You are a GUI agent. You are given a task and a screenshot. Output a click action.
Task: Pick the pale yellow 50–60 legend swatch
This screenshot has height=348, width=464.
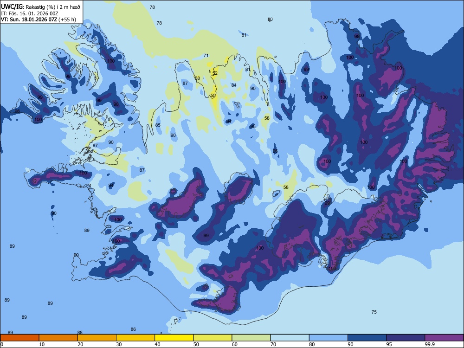[213, 338]
